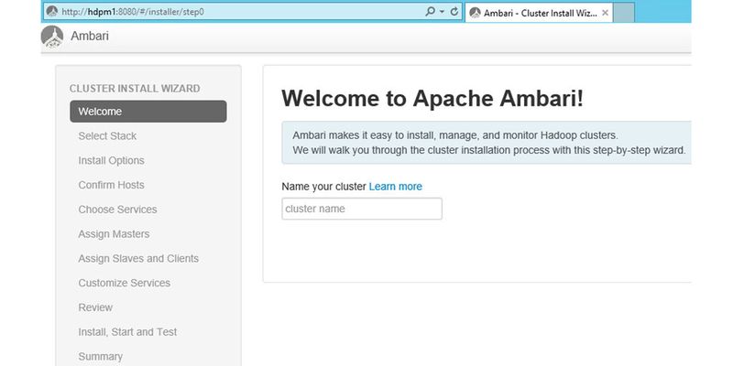Viewport: 733px width, 366px height.
Task: Select the Ambari - Cluster Install Wizard tab
Action: (x=539, y=13)
